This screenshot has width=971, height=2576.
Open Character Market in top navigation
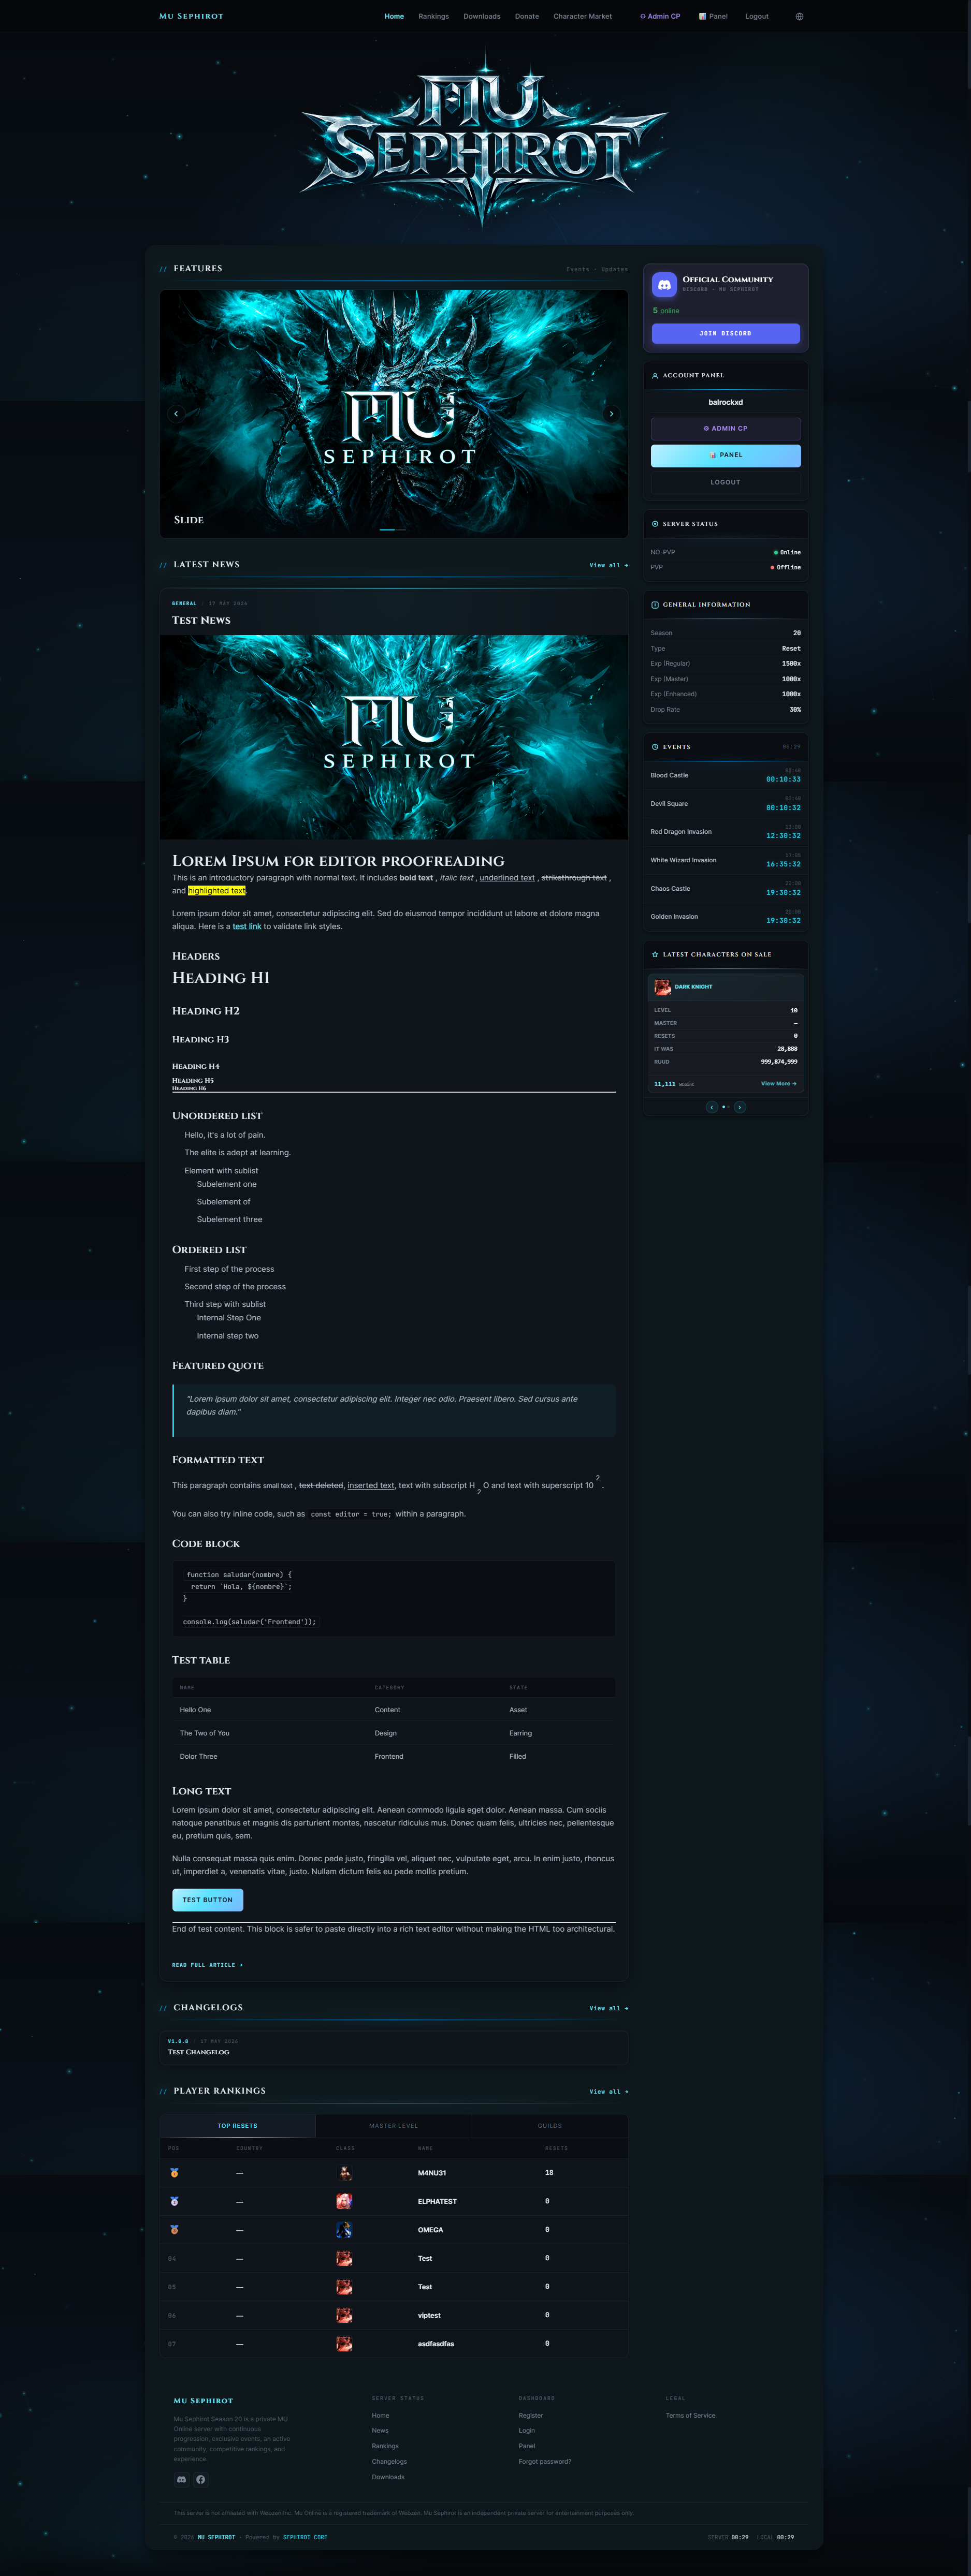(583, 16)
